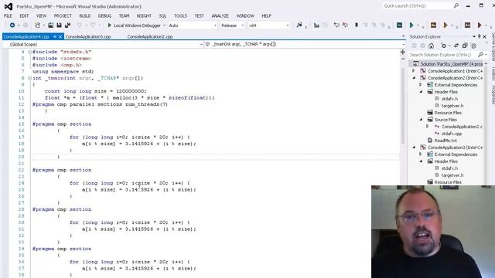Select stdafx.cpp in Solution Explorer
This screenshot has height=278, width=495.
pyautogui.click(x=452, y=134)
